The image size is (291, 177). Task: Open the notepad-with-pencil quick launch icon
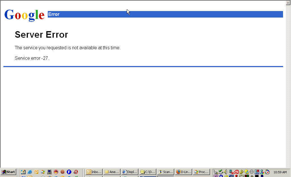pos(23,172)
